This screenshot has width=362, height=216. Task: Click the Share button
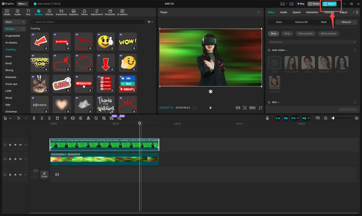pyautogui.click(x=314, y=4)
